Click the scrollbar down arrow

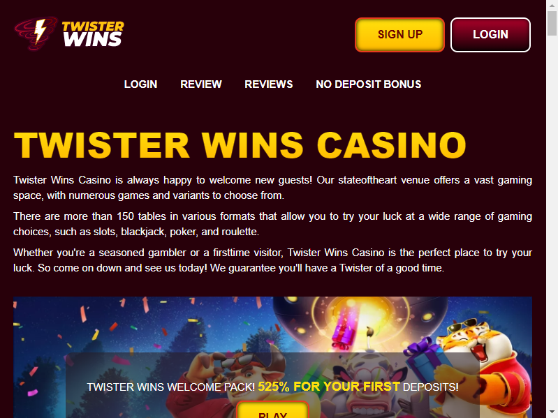point(552,412)
